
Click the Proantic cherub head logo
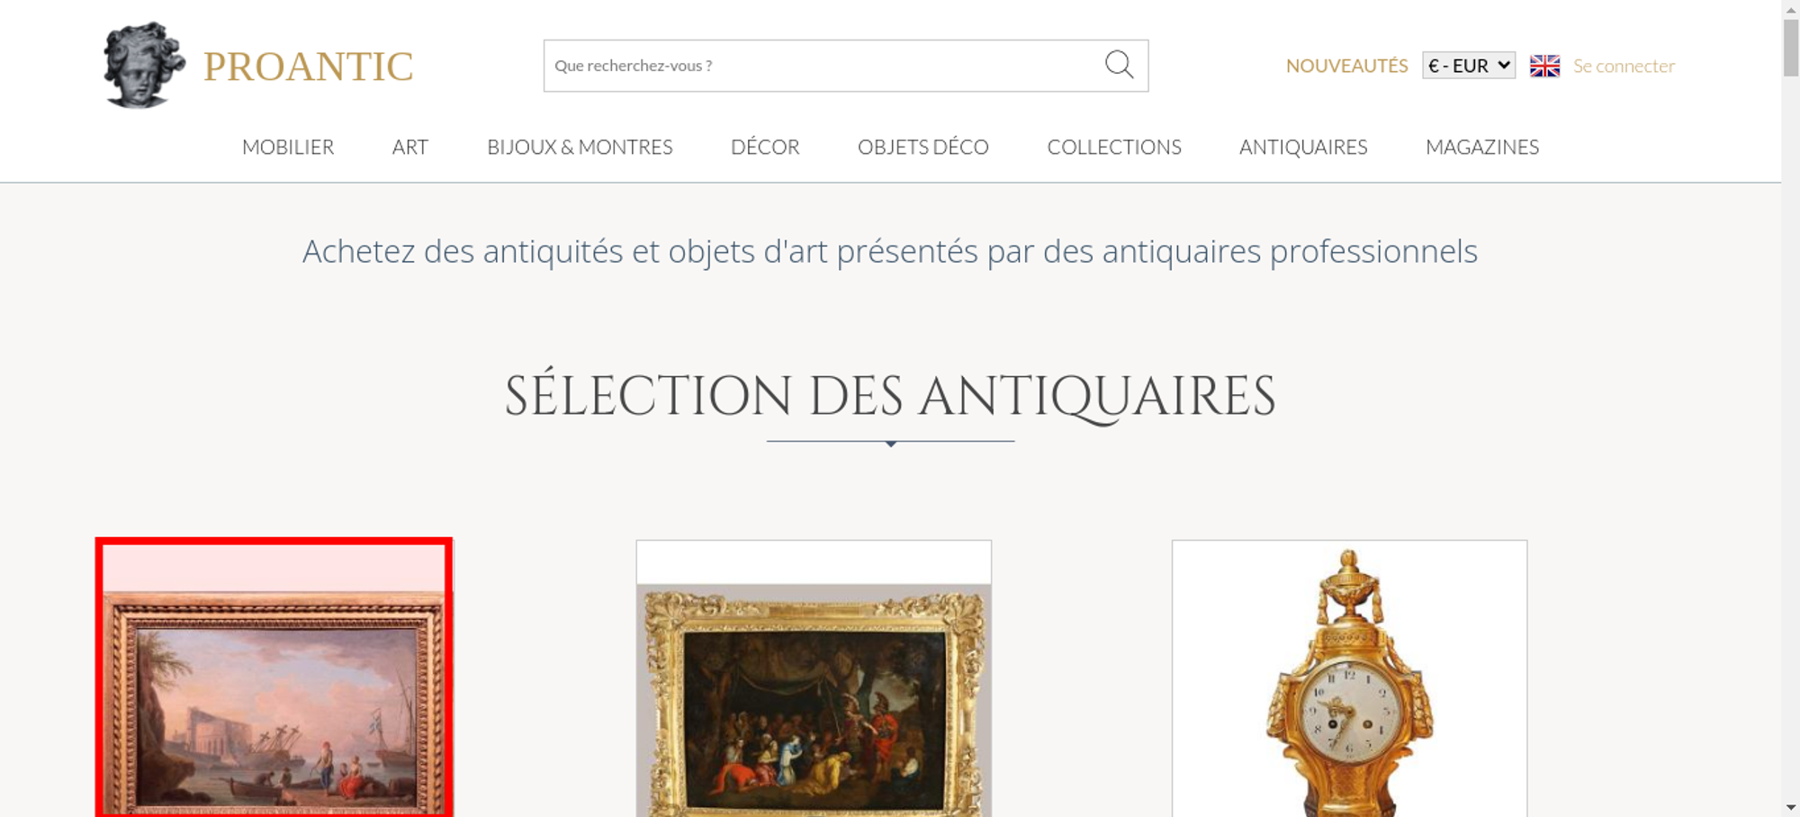point(144,66)
